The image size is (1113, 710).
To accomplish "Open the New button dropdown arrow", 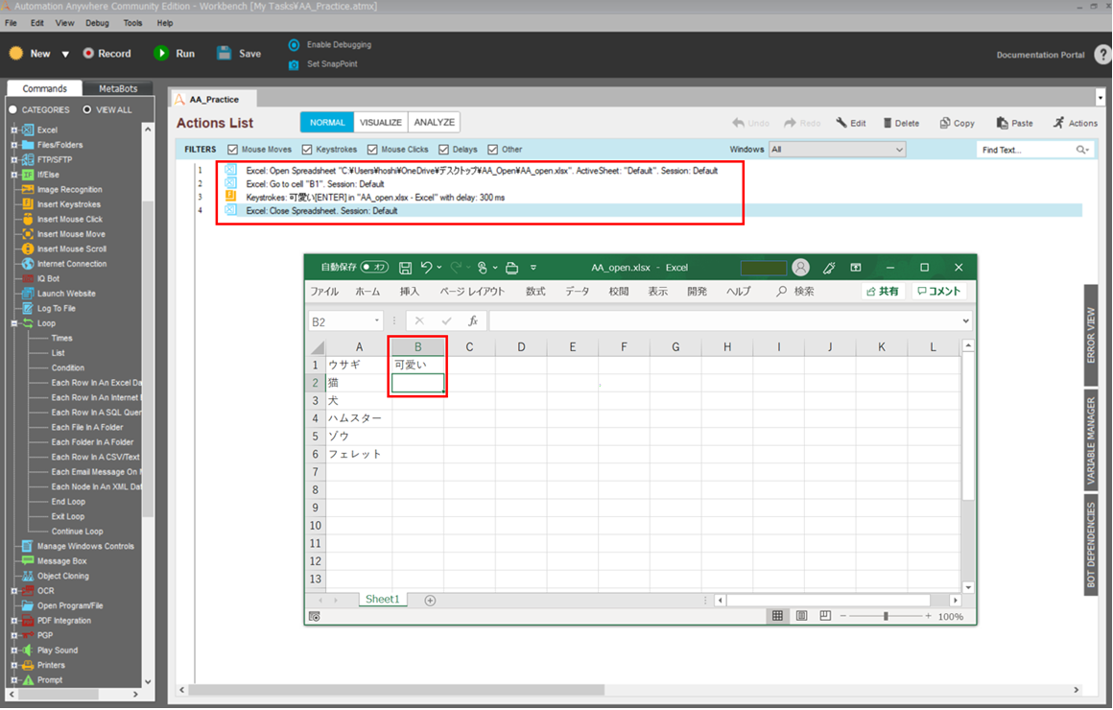I will coord(65,54).
